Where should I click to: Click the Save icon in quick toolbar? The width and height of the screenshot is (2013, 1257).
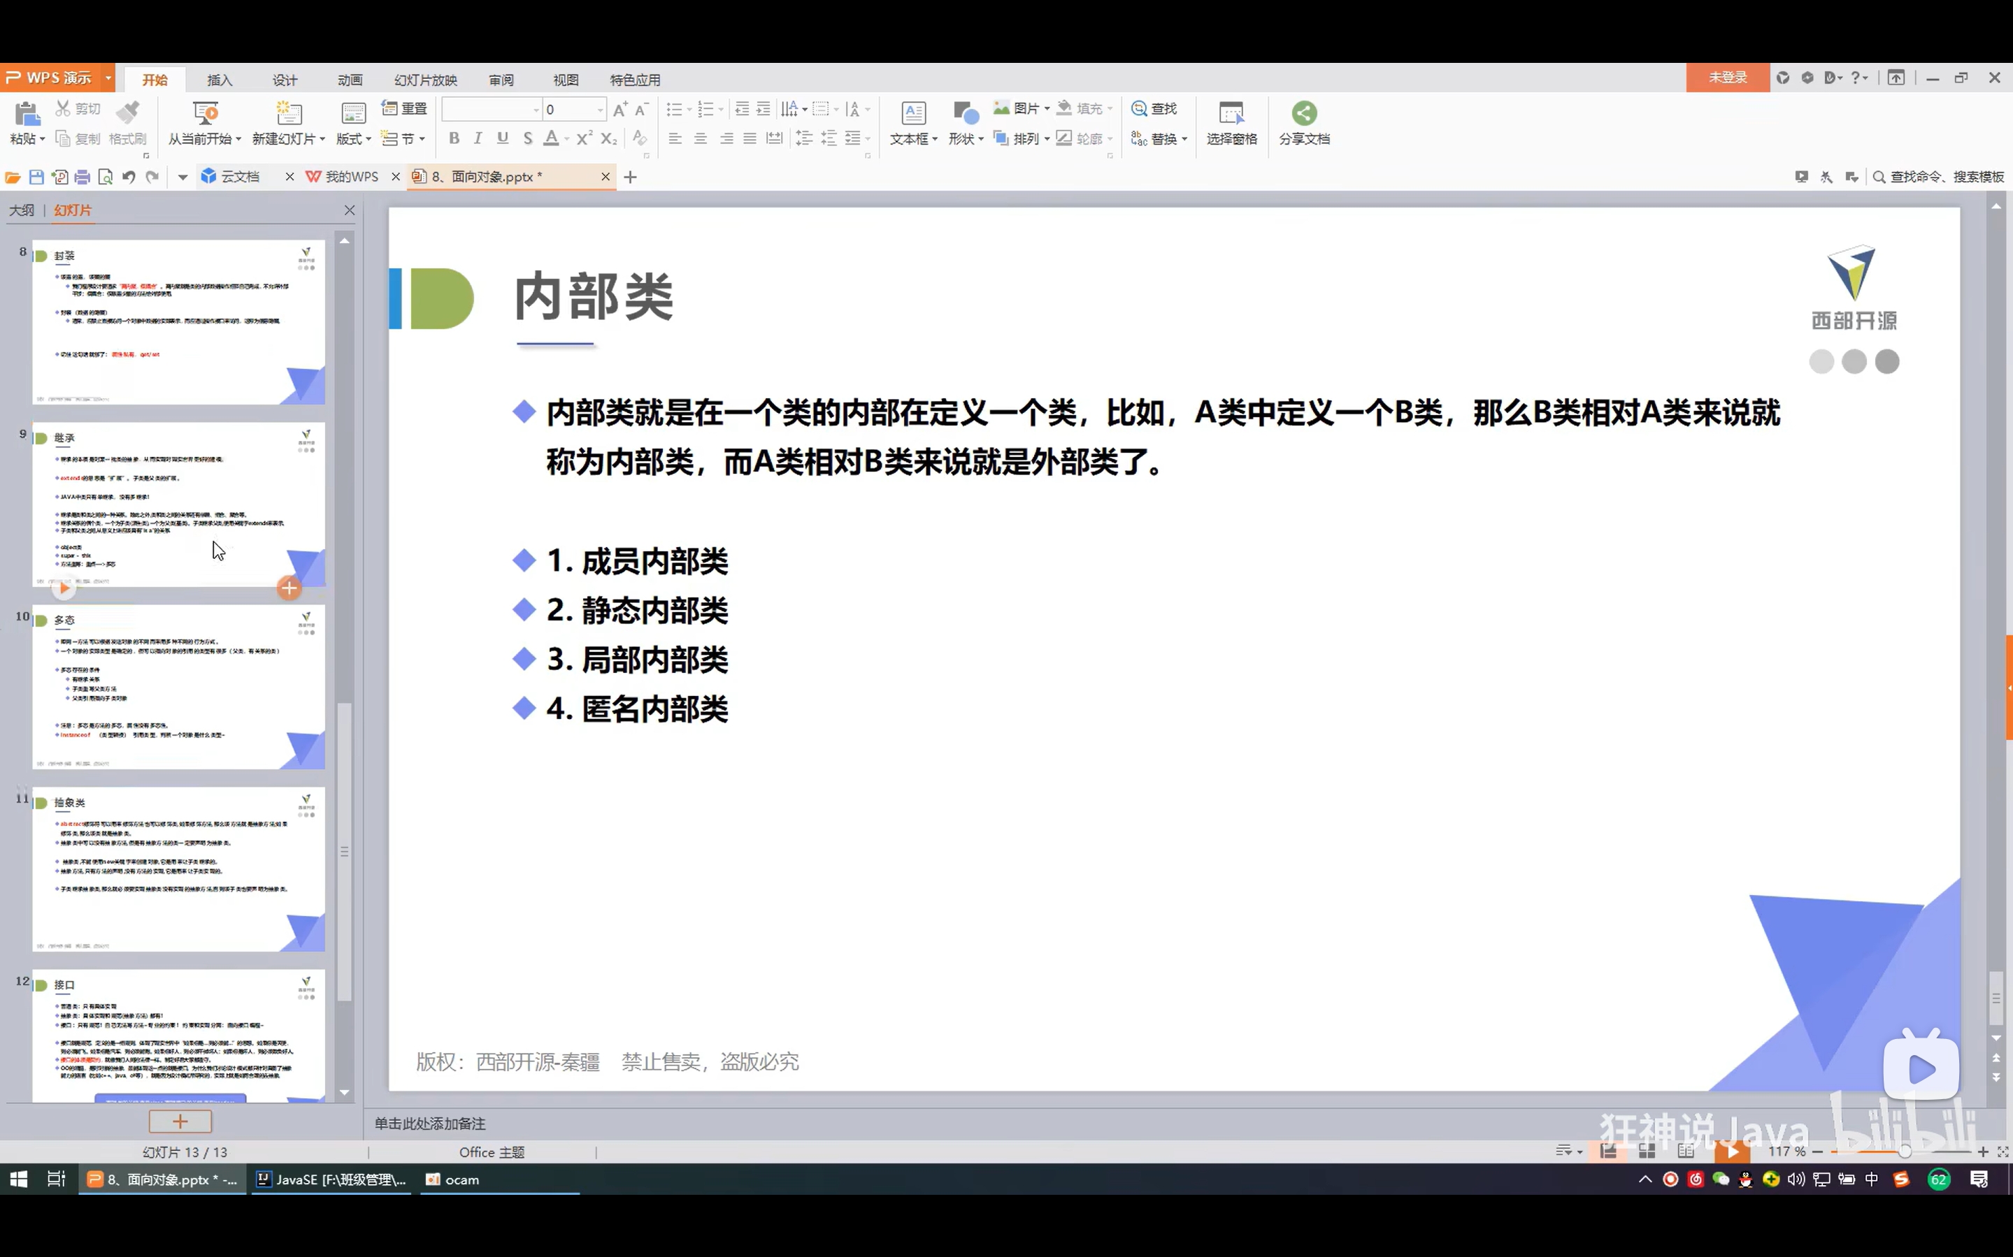pos(36,177)
